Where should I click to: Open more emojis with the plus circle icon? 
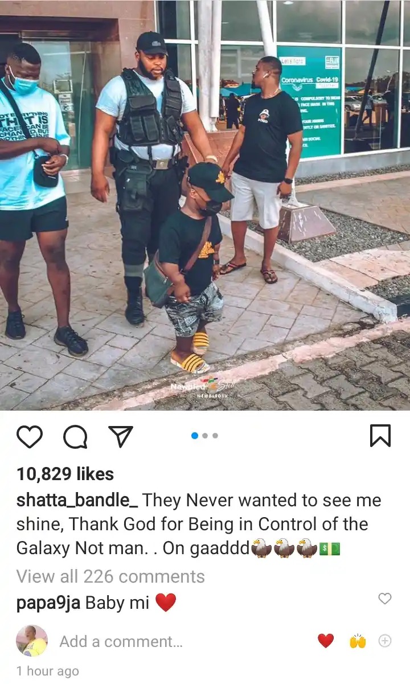pos(385,641)
